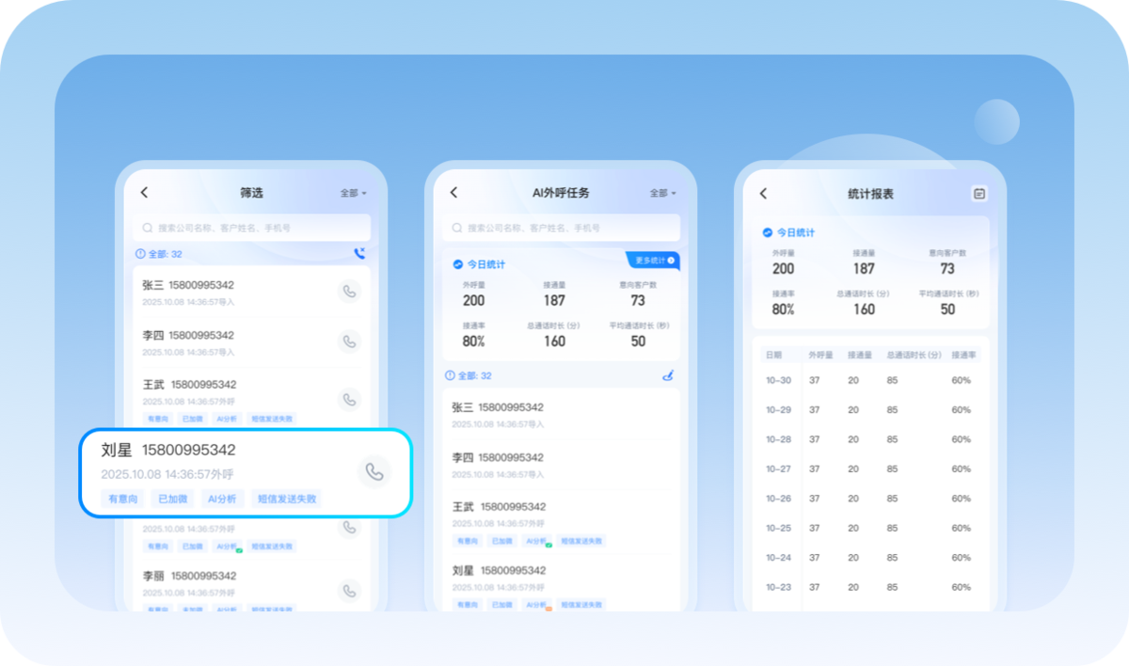The width and height of the screenshot is (1129, 666).
Task: Click the 短信发送失败 tag in 刘星's card
Action: click(x=287, y=499)
